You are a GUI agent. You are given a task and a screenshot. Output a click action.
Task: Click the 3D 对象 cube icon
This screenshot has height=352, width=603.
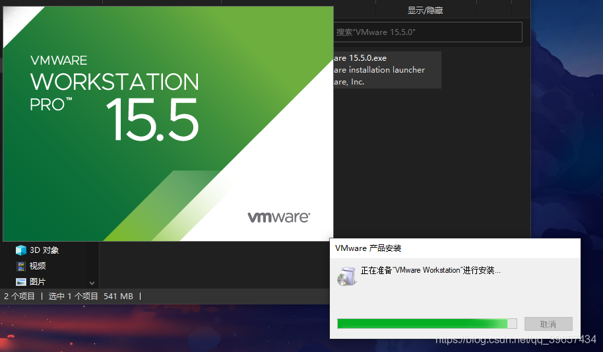click(20, 250)
